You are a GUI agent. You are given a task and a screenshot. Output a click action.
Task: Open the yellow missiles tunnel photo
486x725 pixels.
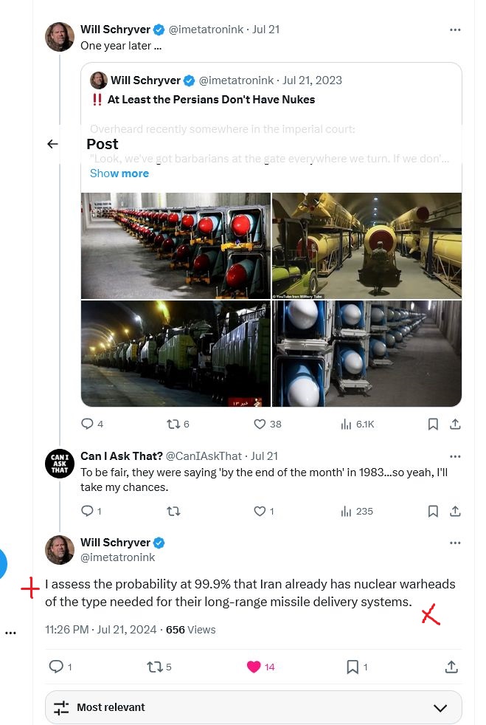[x=367, y=246]
